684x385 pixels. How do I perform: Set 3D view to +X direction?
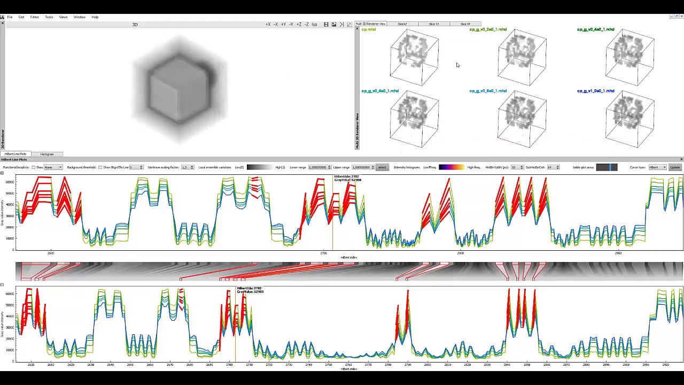click(x=268, y=24)
